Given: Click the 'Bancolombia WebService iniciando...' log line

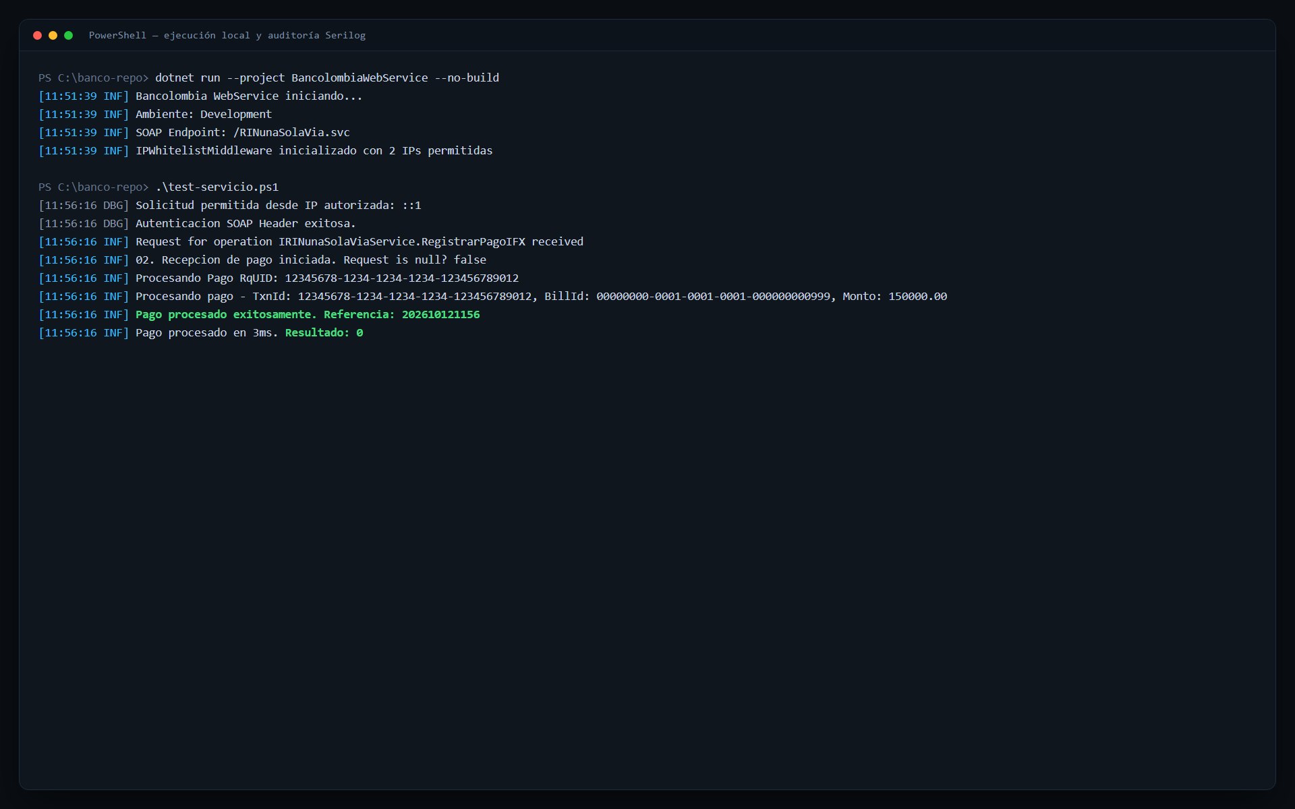Looking at the screenshot, I should pos(200,96).
